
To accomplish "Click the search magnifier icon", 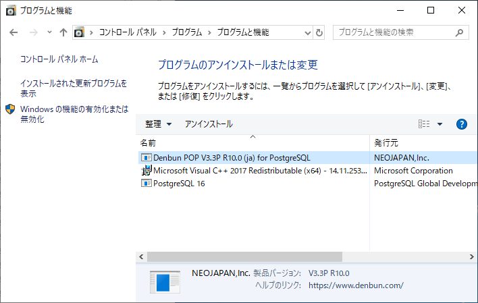I will [x=459, y=32].
